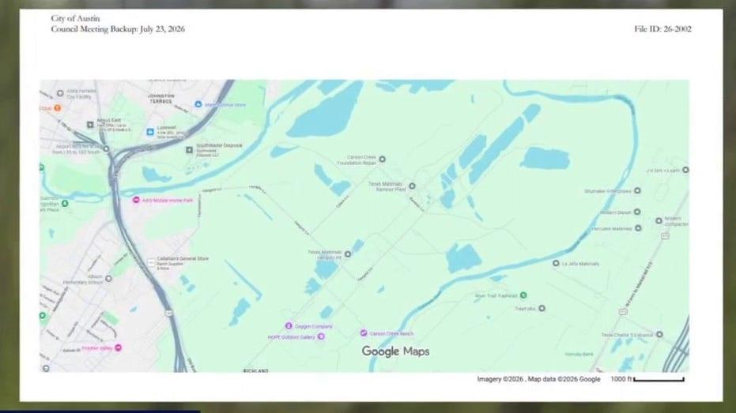Screen dimensions: 736x413
Task: Open the Callahan's General Store marker
Action: coord(151,262)
